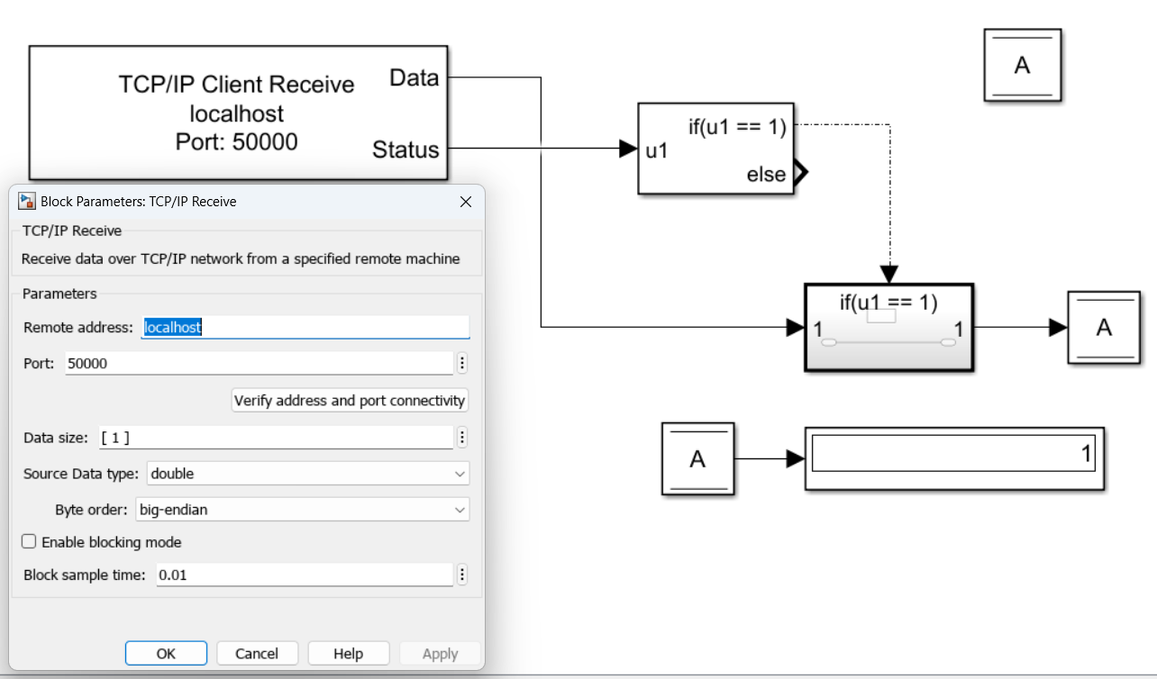Click the Display block showing value 1

pyautogui.click(x=953, y=458)
